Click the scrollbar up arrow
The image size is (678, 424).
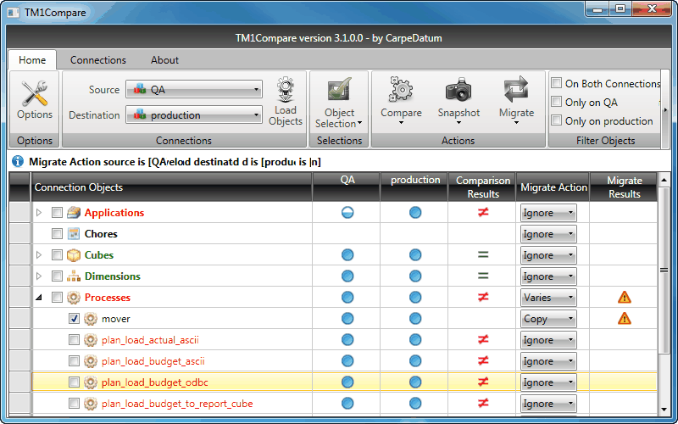click(x=664, y=179)
